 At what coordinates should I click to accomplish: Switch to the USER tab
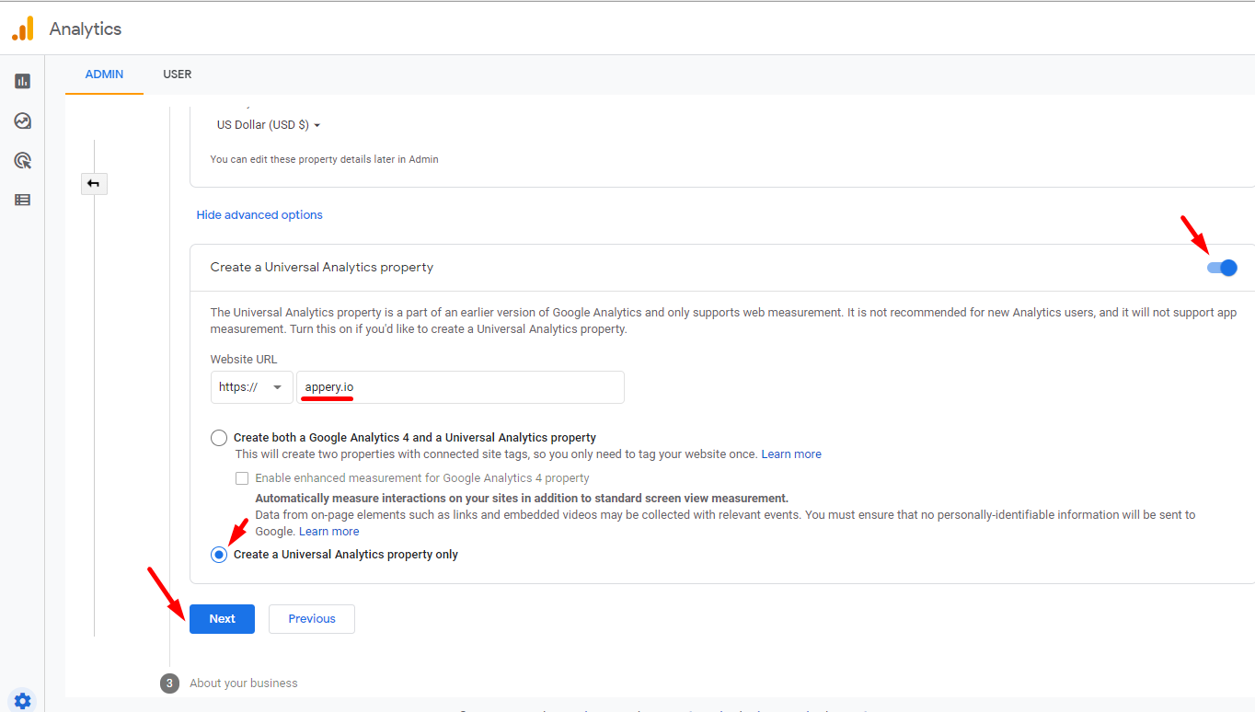[x=178, y=75]
